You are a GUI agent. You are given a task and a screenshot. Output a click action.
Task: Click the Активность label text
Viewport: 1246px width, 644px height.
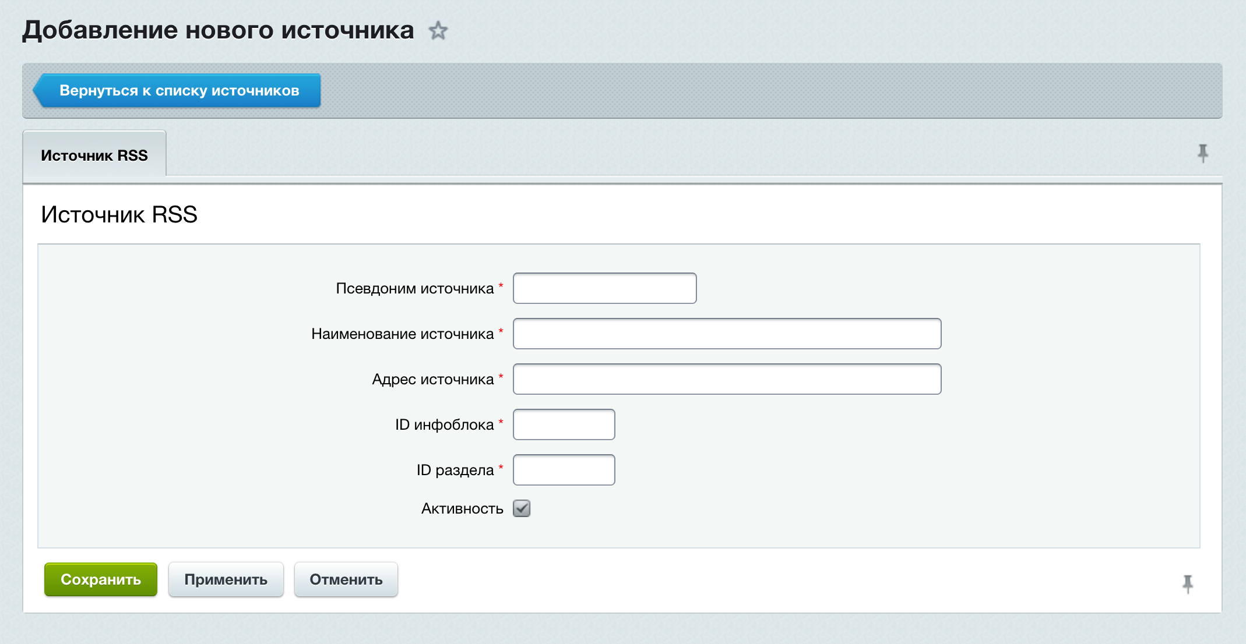[x=462, y=508]
